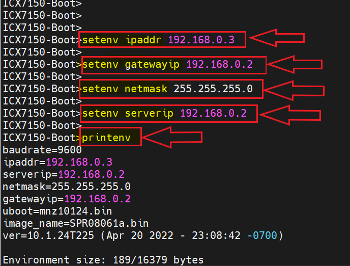Click the highlighted printenv command
Screen dimensions: 350x266
pos(110,138)
